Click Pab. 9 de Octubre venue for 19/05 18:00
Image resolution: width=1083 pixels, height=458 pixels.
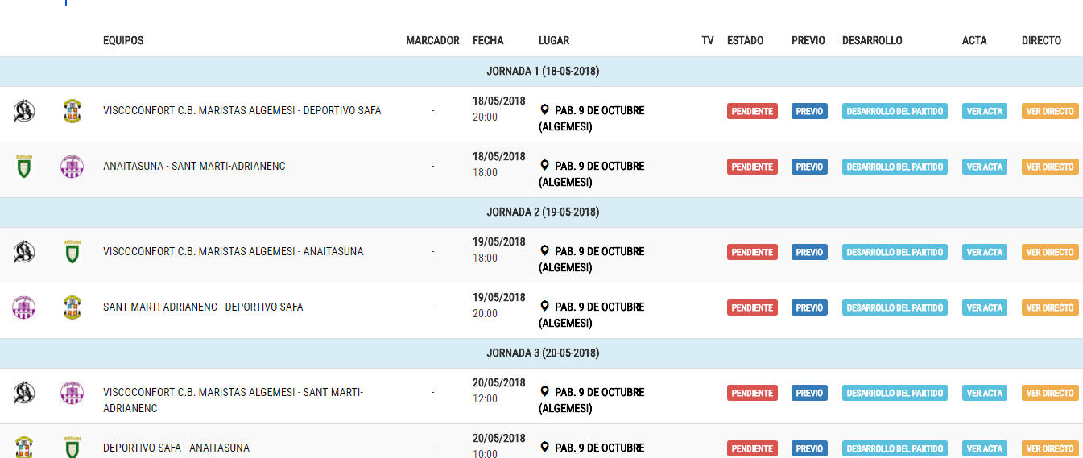(x=599, y=251)
